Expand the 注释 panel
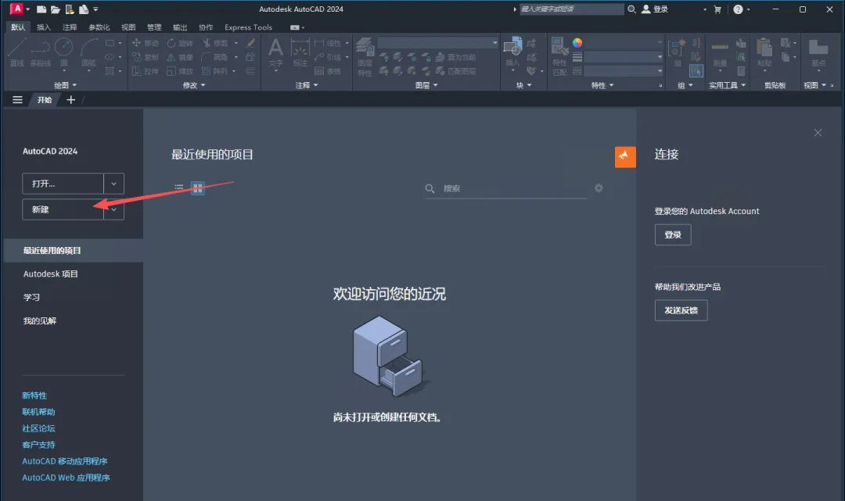 [x=307, y=85]
